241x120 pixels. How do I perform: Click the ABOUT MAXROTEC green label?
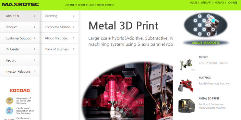click(206, 43)
